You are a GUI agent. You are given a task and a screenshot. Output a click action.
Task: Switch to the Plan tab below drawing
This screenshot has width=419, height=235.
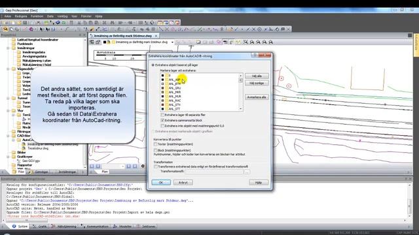[105, 172]
